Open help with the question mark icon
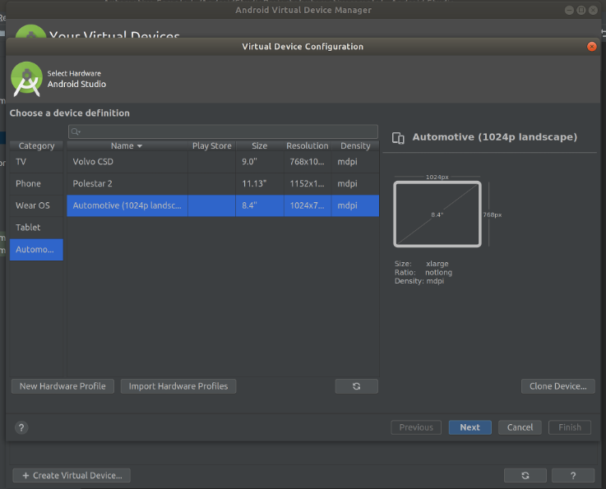Viewport: 606px width, 489px height. 21,427
